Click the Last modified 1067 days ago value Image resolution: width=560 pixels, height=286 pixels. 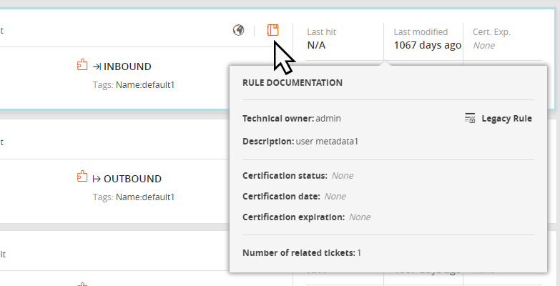pyautogui.click(x=427, y=45)
